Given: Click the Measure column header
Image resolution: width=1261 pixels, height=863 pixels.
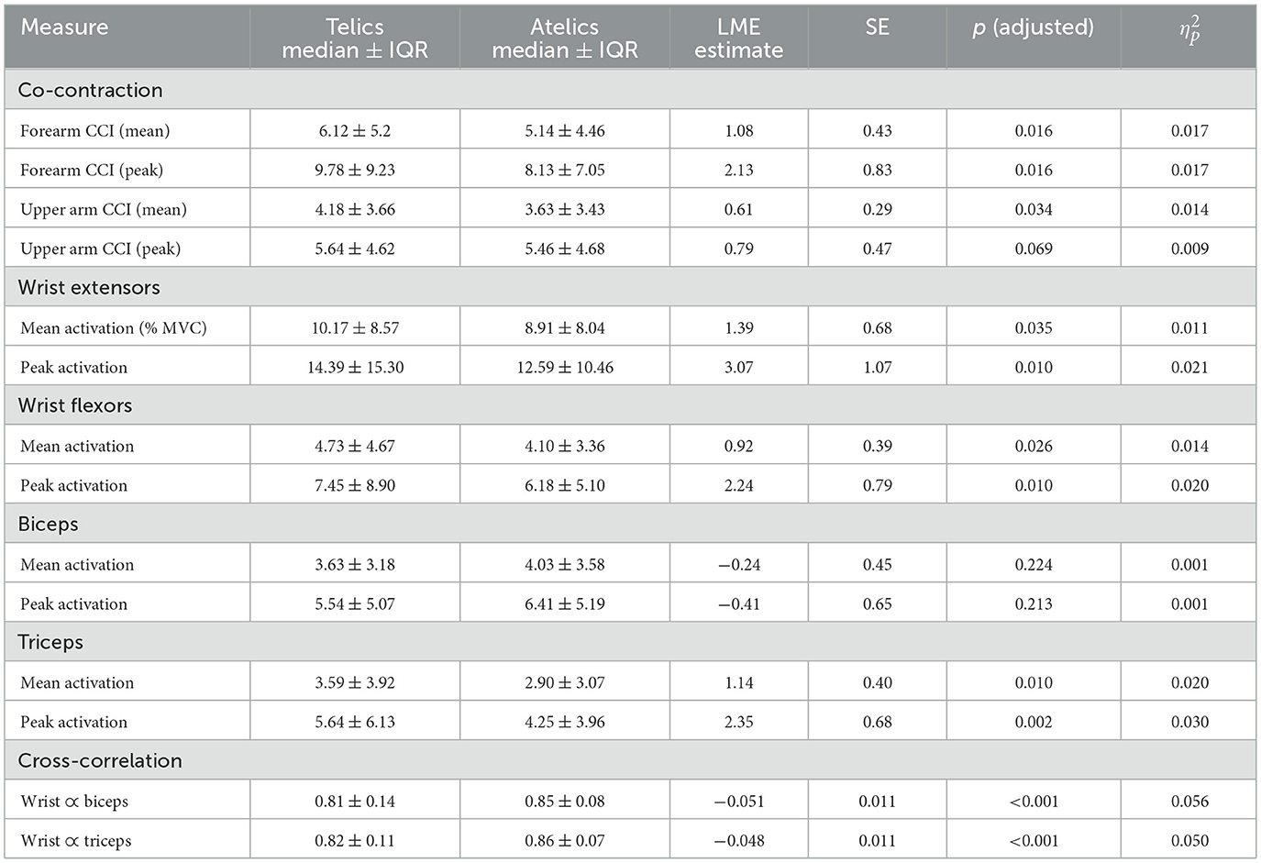Looking at the screenshot, I should tap(64, 28).
